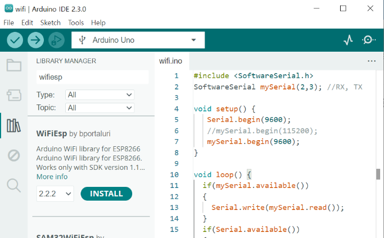Open the editor tab more-actions ellipsis
384x238 pixels.
[x=371, y=61]
